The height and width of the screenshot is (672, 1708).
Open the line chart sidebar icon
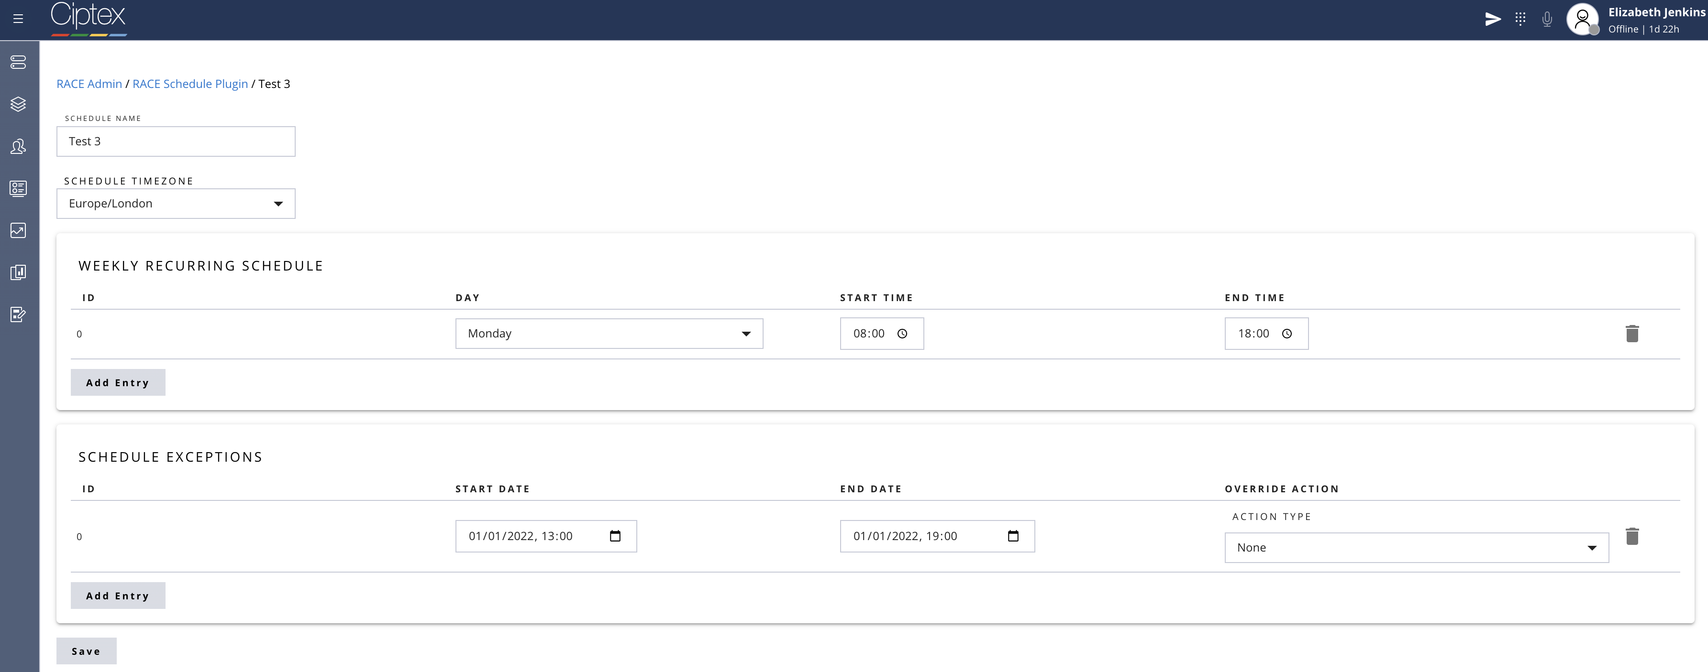[19, 230]
